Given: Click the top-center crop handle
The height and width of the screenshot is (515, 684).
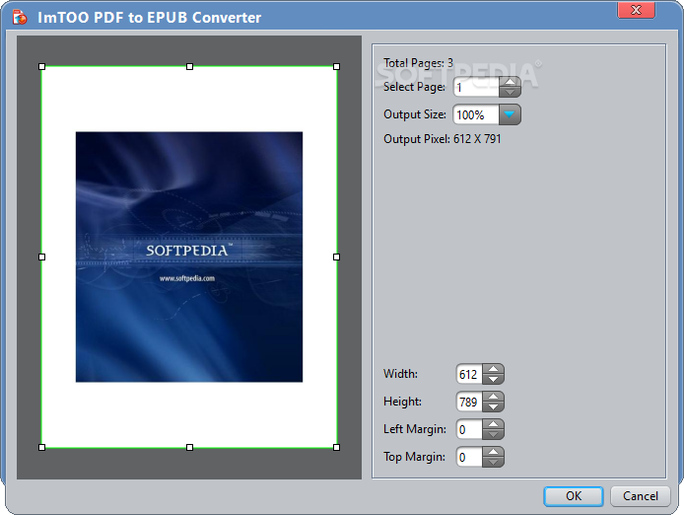Looking at the screenshot, I should click(190, 66).
